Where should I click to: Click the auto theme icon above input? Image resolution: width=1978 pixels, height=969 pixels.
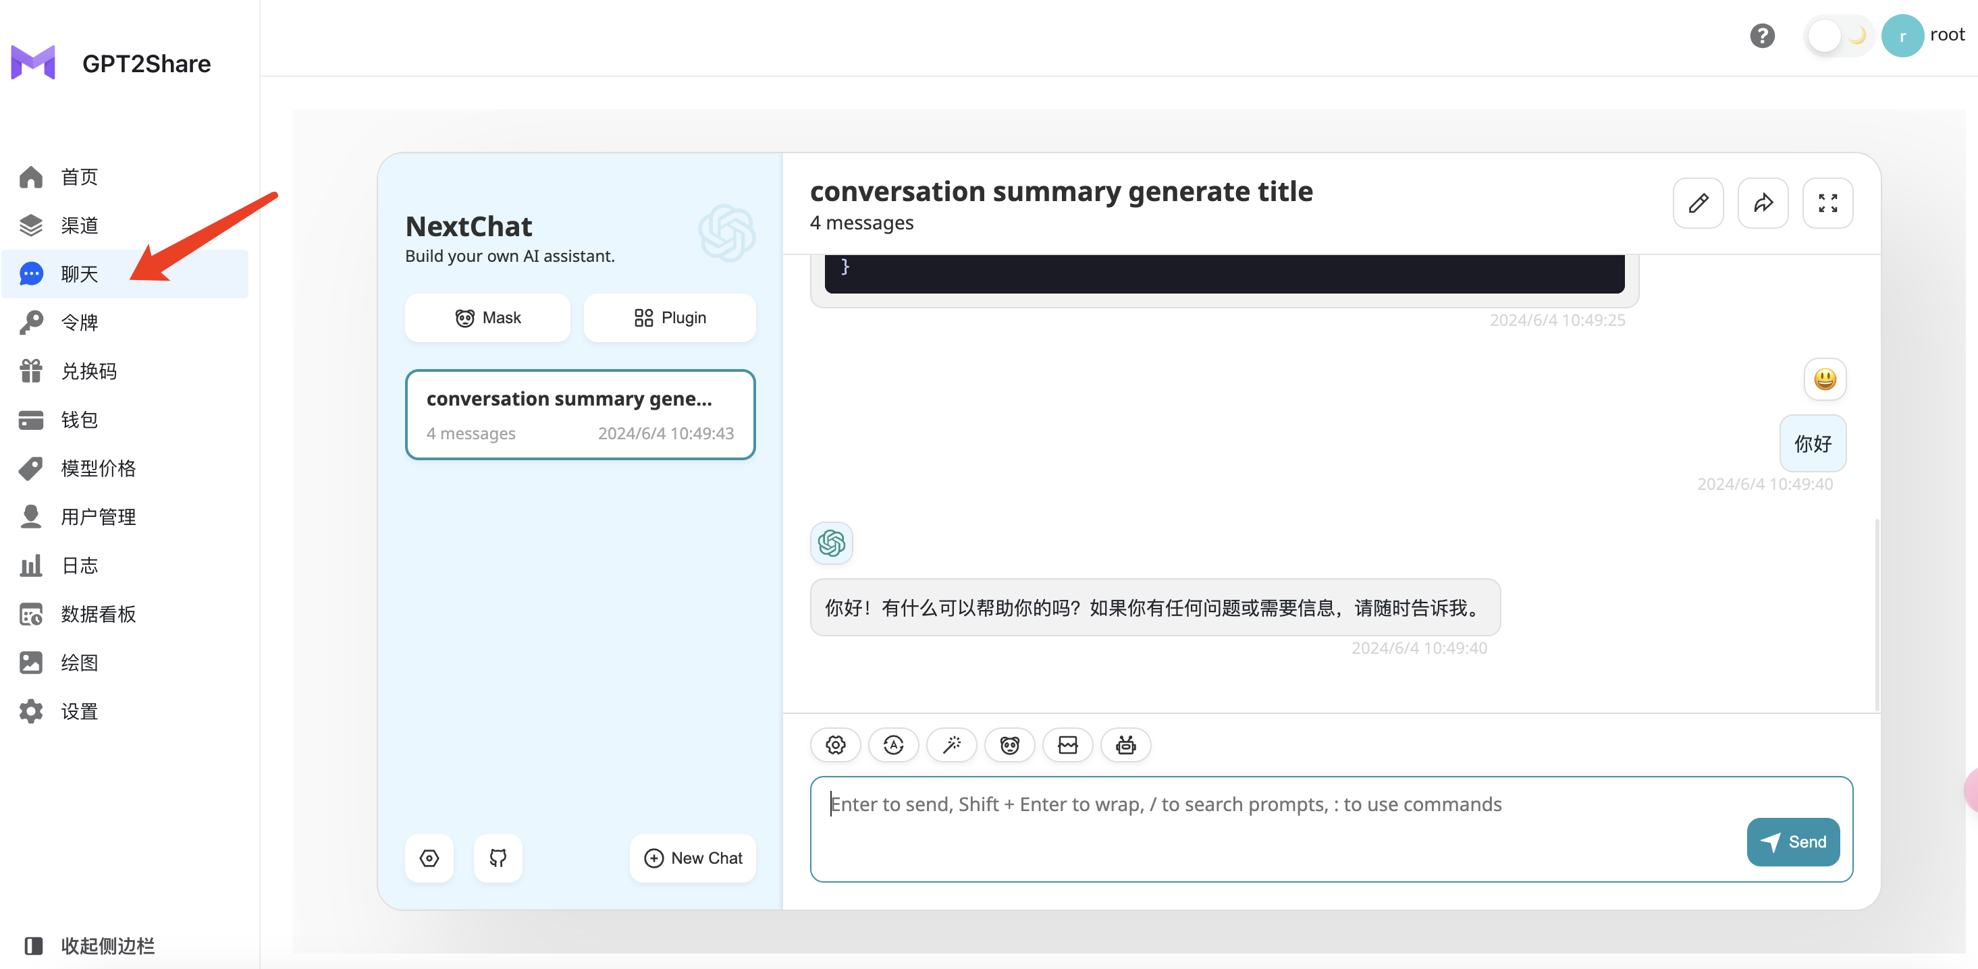(893, 745)
